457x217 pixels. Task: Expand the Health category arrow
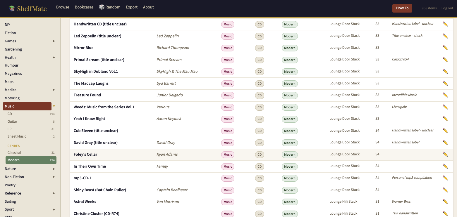pyautogui.click(x=54, y=58)
